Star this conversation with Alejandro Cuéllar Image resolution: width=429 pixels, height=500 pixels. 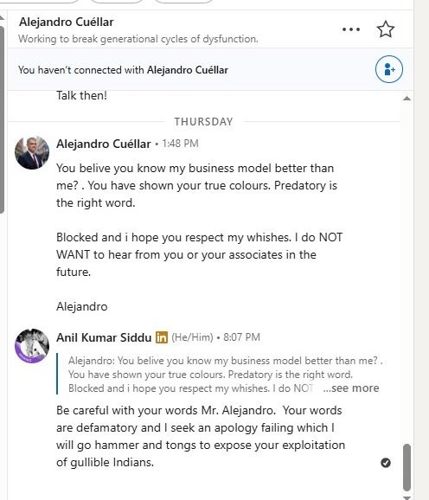386,29
